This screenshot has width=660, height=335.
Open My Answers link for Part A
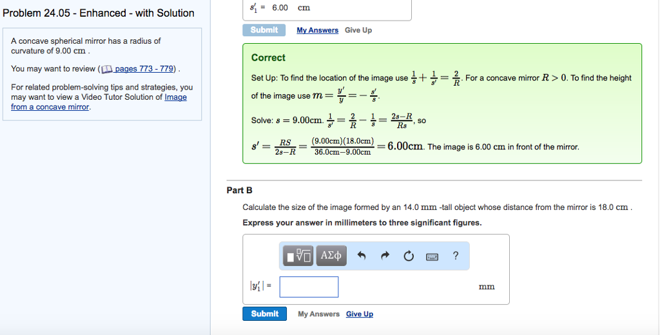point(317,30)
